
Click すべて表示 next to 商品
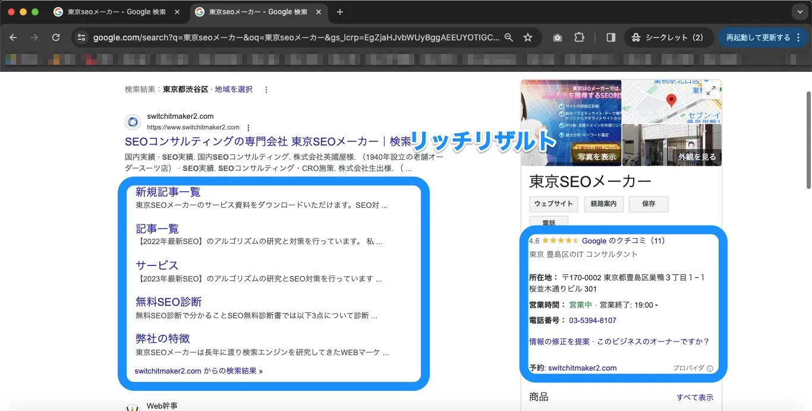tap(695, 397)
